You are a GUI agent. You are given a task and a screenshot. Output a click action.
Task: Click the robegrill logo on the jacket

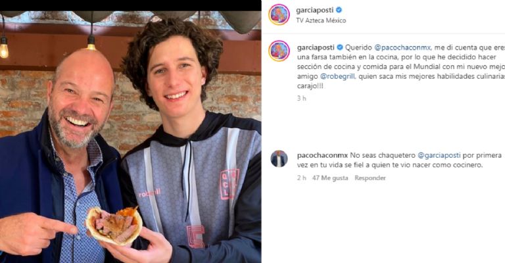[149, 193]
